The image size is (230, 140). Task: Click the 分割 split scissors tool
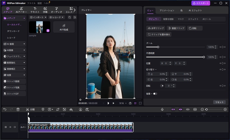(30, 109)
